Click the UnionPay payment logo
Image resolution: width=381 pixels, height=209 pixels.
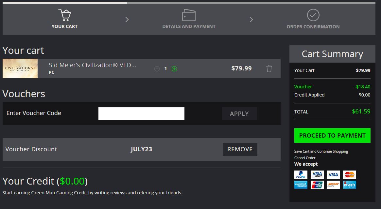coord(317,185)
